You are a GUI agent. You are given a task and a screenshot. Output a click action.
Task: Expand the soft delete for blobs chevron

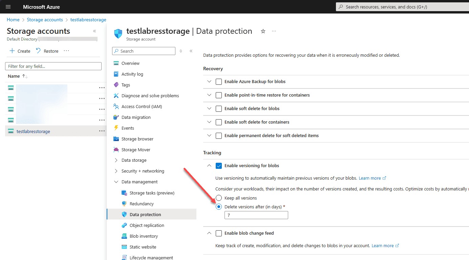click(209, 108)
